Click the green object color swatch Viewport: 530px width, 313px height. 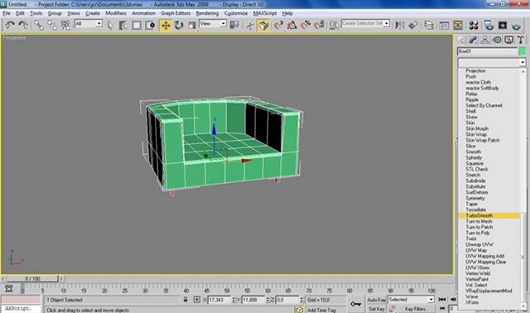pos(523,51)
